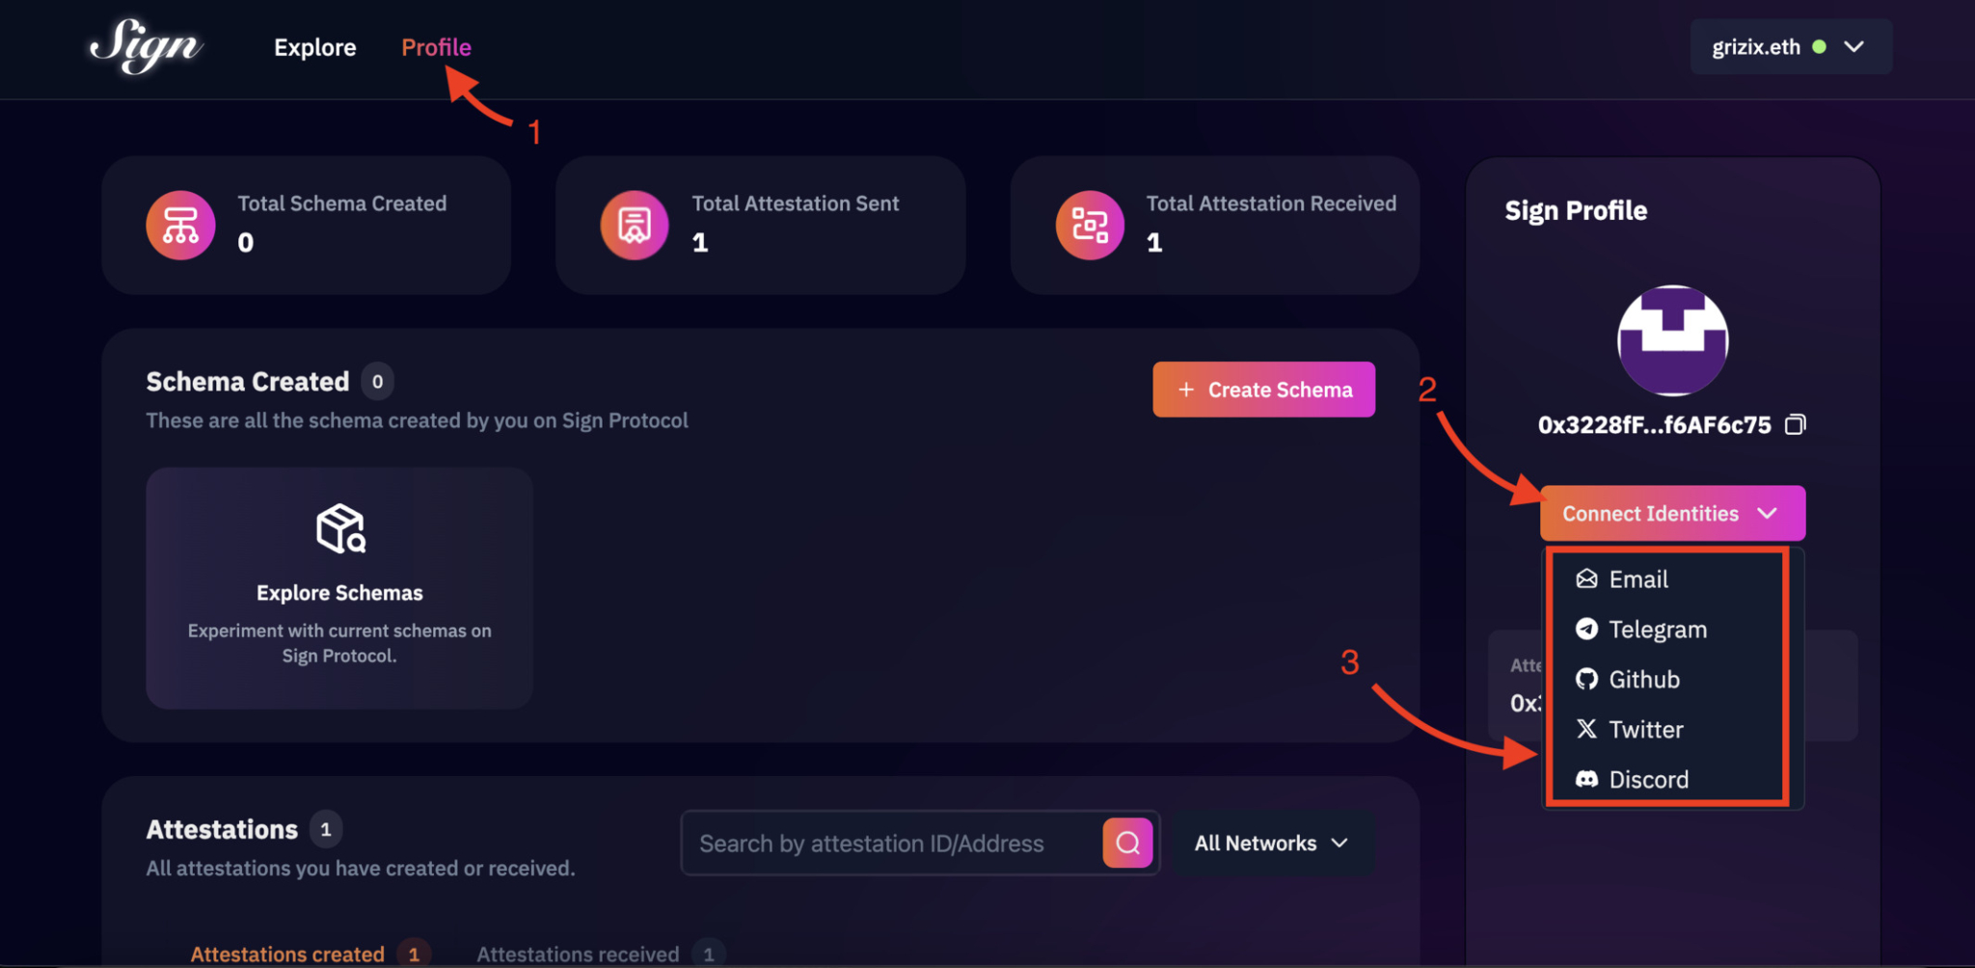
Task: Click the Create Schema button
Action: point(1263,390)
